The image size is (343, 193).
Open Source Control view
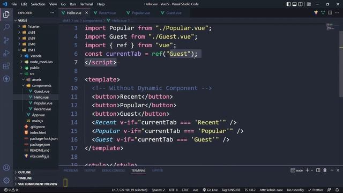coord(6,40)
